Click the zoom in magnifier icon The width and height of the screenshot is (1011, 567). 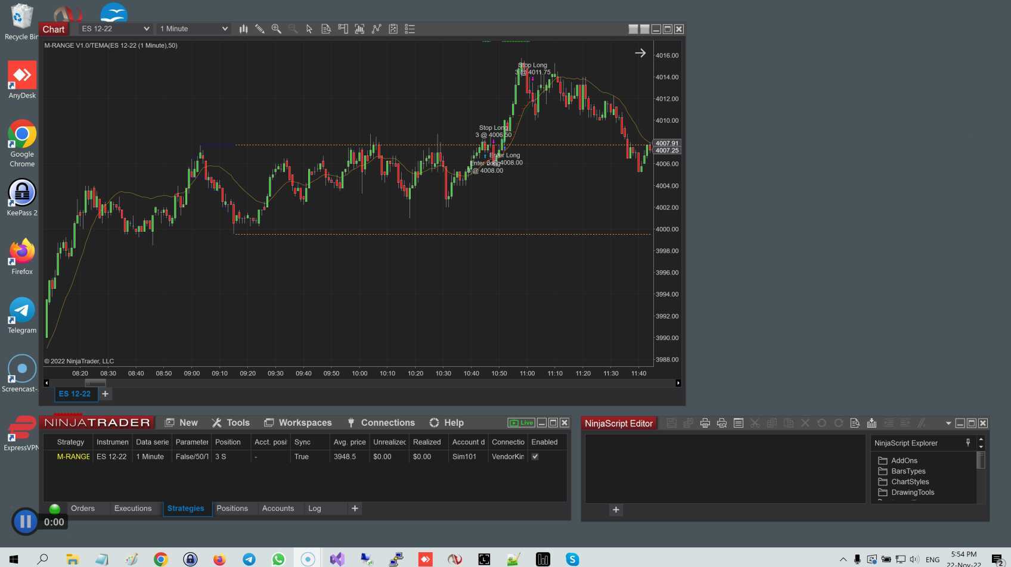tap(277, 29)
